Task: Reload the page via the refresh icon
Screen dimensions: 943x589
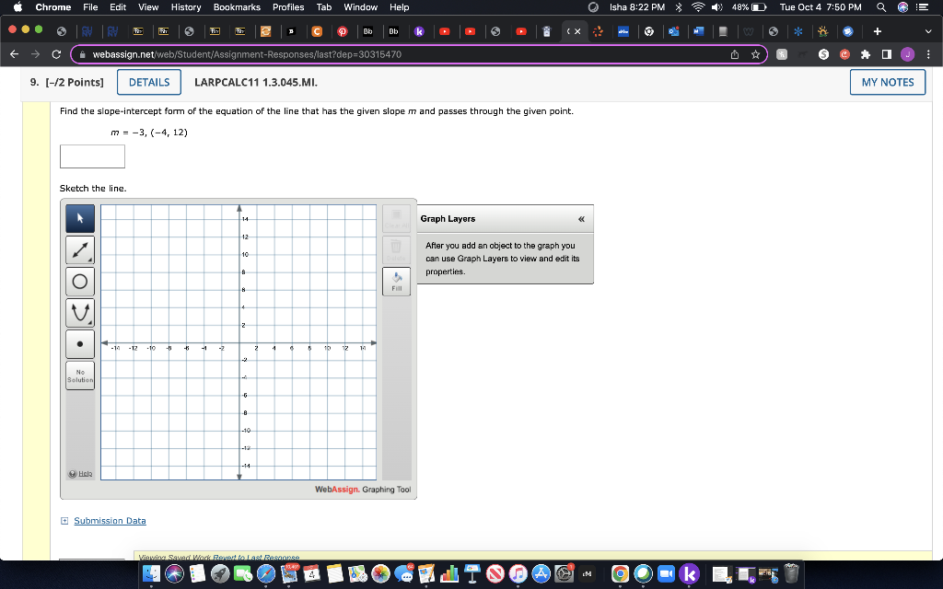Action: coord(55,53)
